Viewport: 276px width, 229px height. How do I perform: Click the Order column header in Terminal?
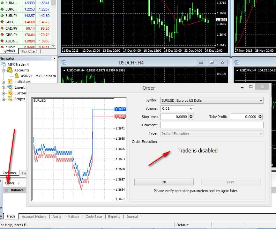(10, 183)
